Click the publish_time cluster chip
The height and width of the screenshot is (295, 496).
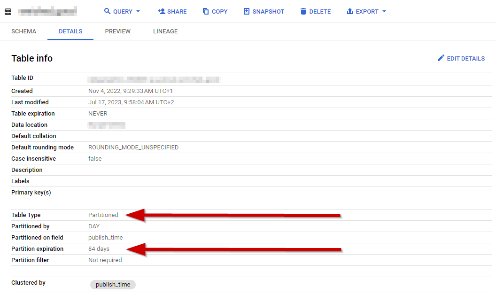113,285
